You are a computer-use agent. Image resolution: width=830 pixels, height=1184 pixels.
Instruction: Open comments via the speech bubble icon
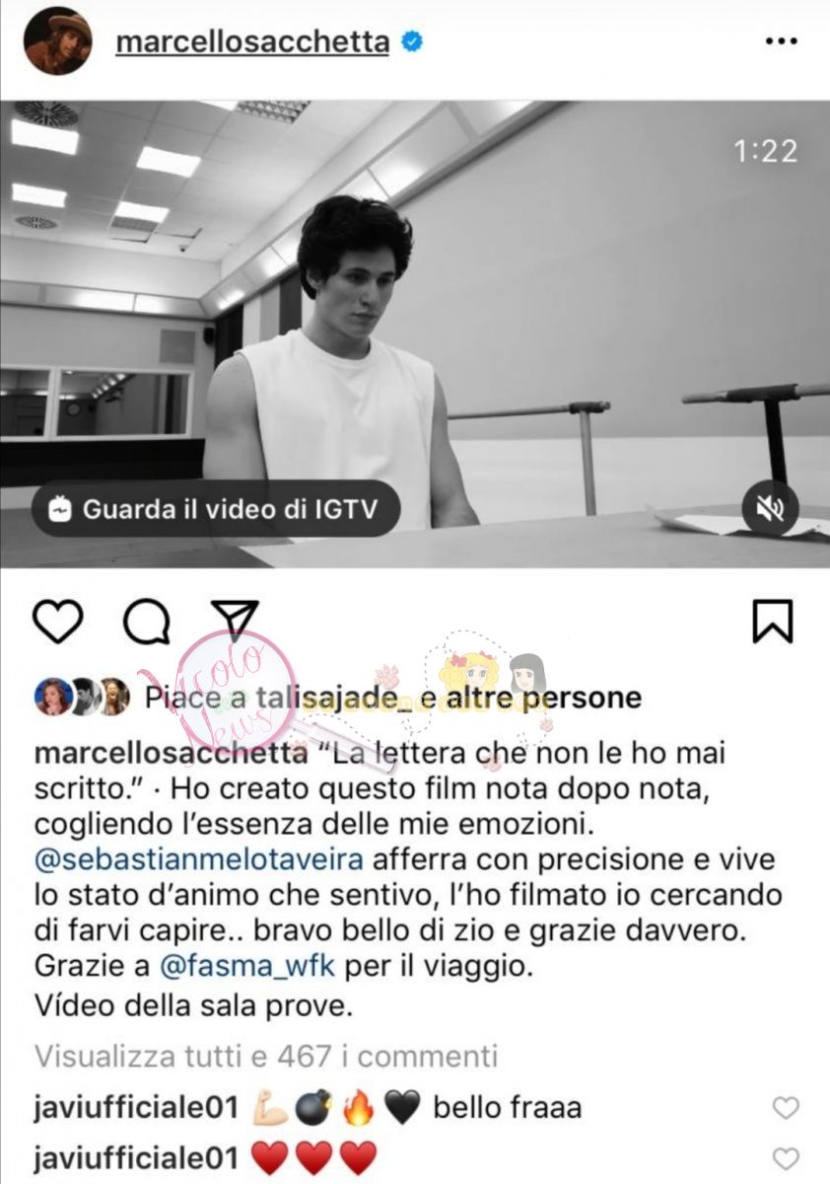(x=146, y=622)
